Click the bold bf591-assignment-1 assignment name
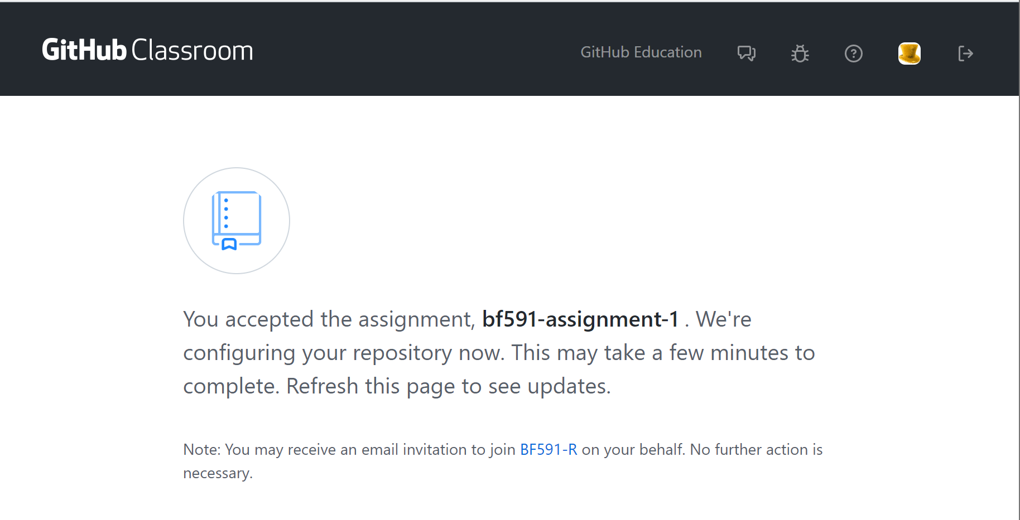 point(580,319)
